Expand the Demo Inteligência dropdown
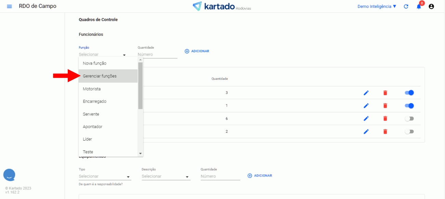This screenshot has height=199, width=445. [377, 6]
